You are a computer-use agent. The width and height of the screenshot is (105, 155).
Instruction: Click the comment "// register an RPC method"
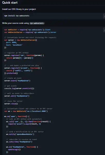[16, 53]
